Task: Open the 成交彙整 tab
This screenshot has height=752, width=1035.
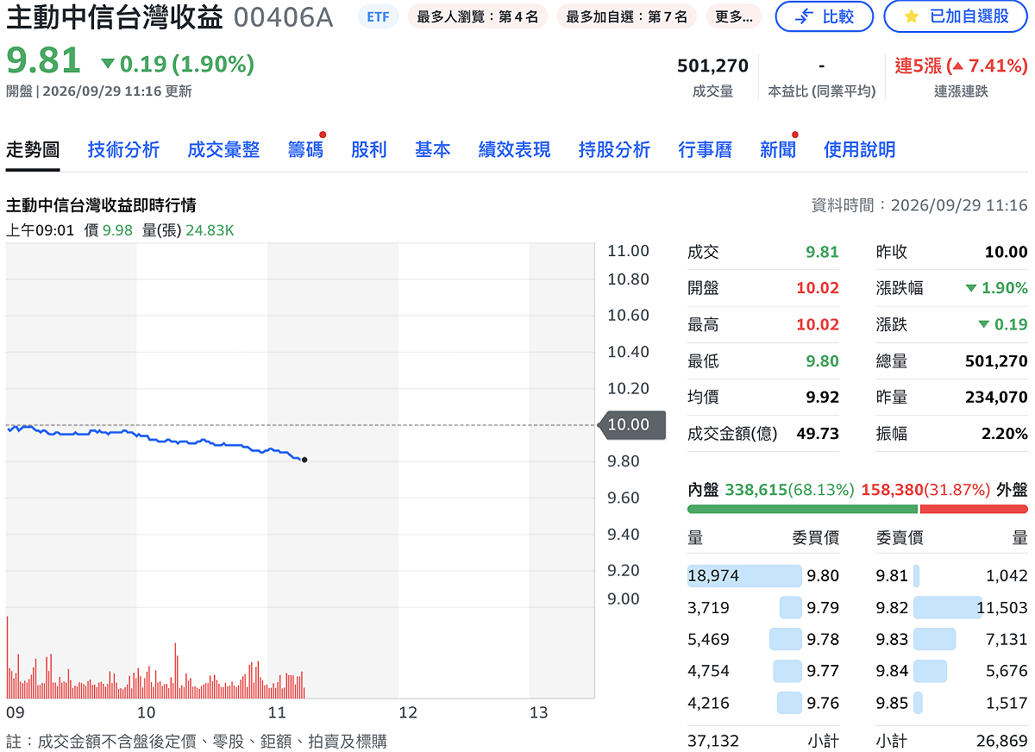Action: point(223,149)
